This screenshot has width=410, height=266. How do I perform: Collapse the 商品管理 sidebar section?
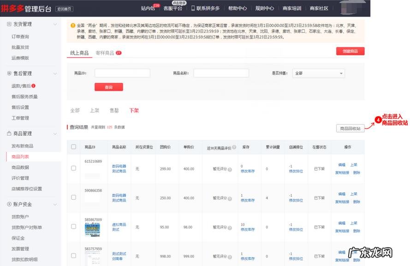tap(55, 133)
